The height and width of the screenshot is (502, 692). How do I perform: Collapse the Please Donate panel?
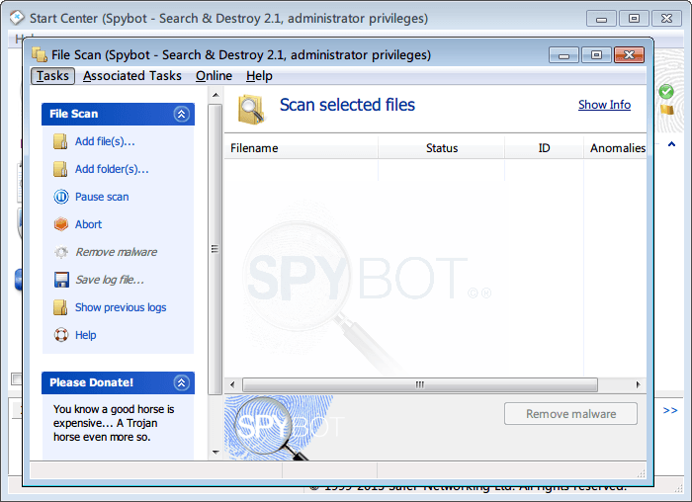(181, 382)
